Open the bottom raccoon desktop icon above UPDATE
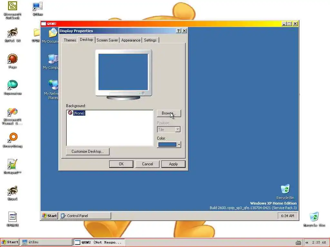The height and width of the screenshot is (247, 330). 13,191
